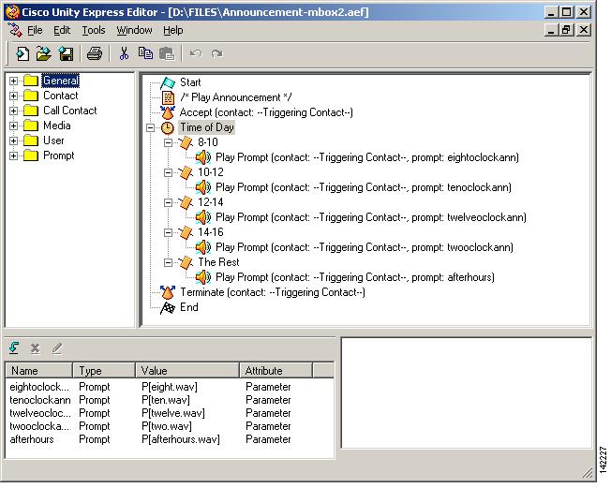
Task: Click the Type column header
Action: [x=104, y=370]
